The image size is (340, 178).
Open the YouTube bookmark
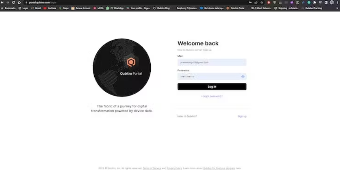(50, 8)
